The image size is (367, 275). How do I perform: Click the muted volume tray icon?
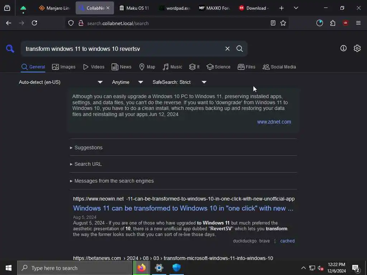(320, 268)
